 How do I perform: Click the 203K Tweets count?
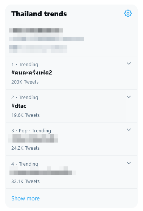(x=25, y=82)
